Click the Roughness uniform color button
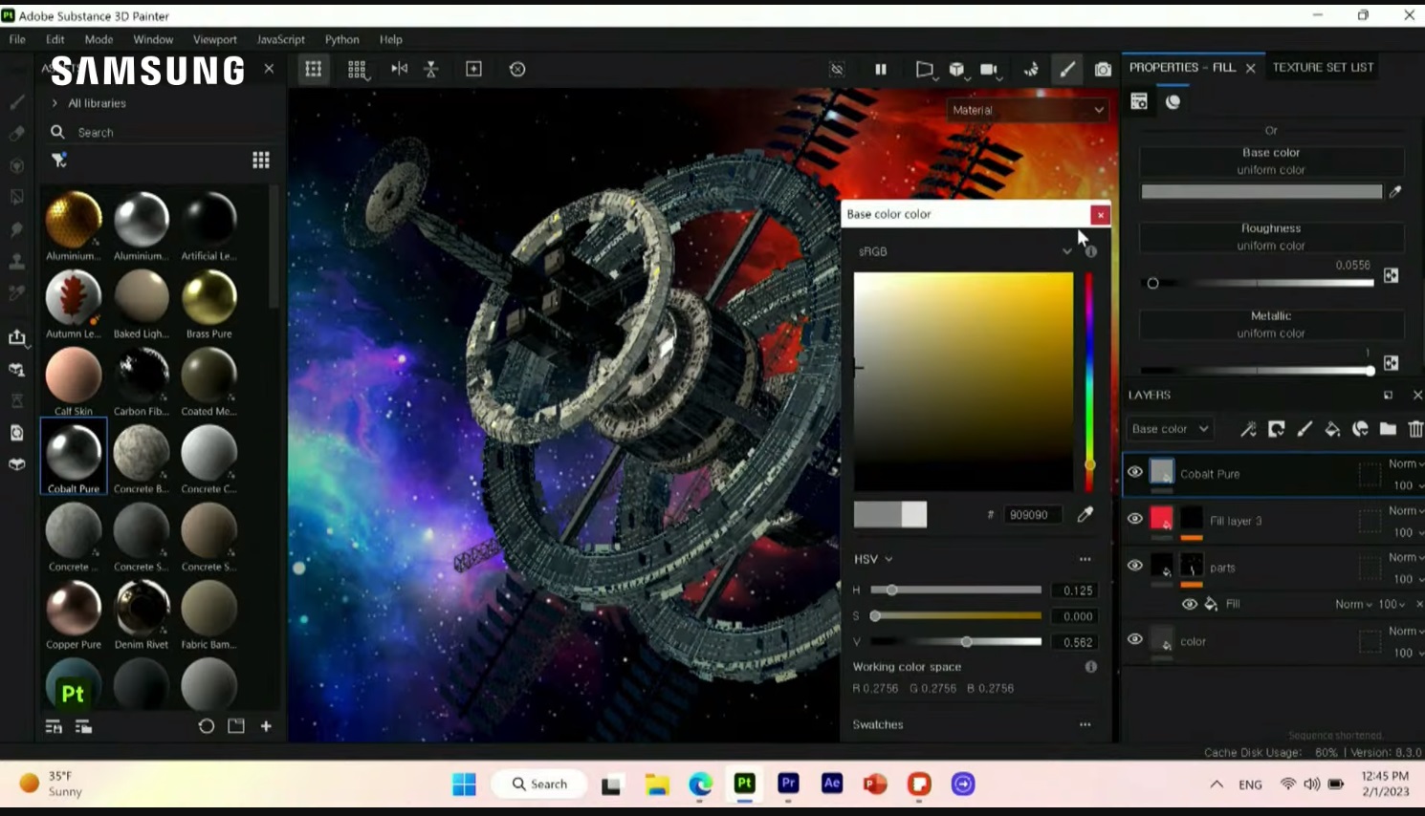 (x=1271, y=237)
